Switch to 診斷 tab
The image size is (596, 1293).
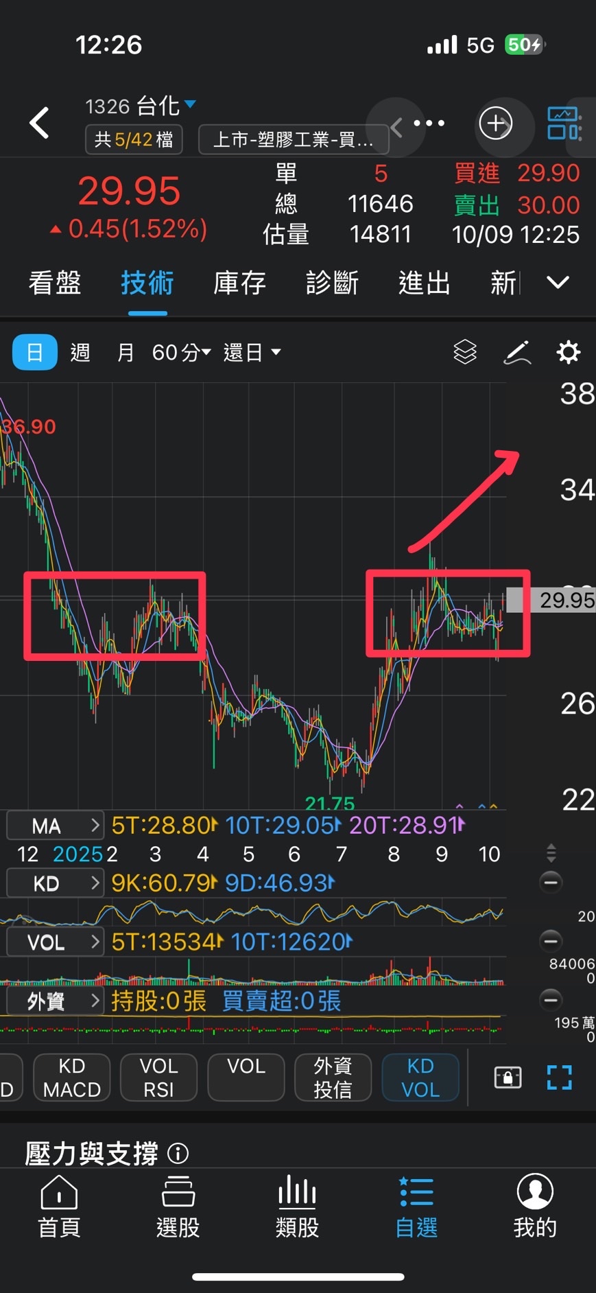(x=332, y=283)
